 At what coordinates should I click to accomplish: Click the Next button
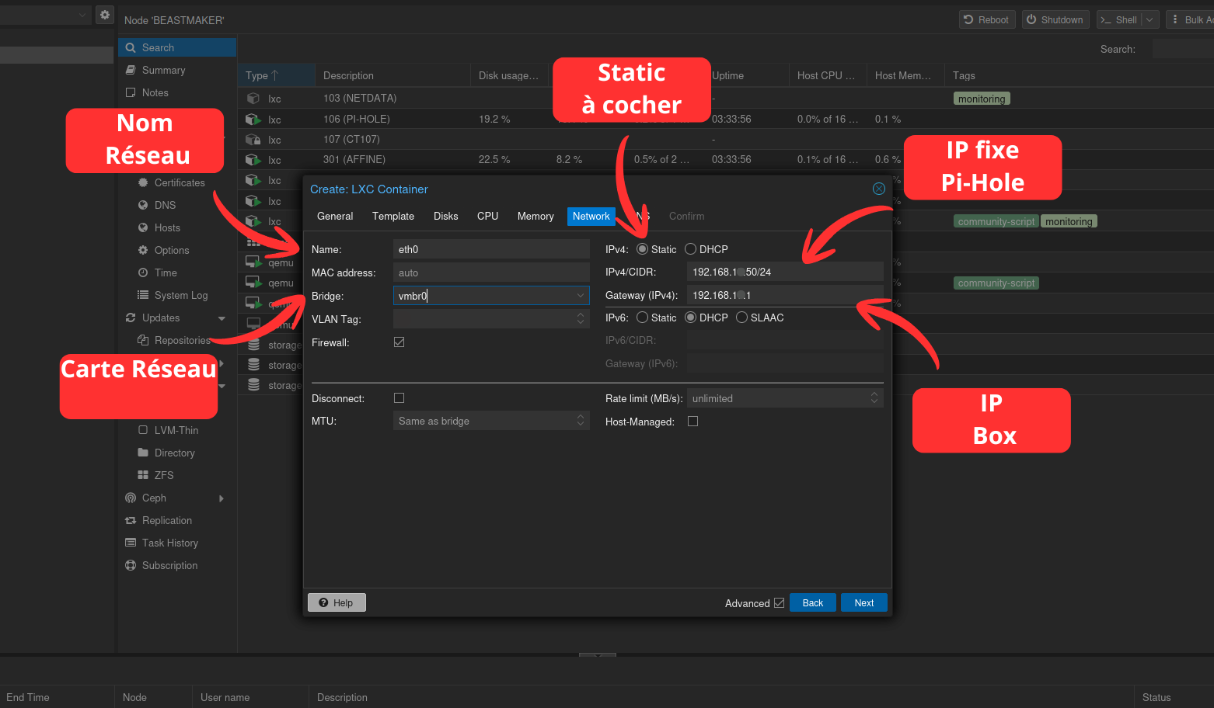864,603
